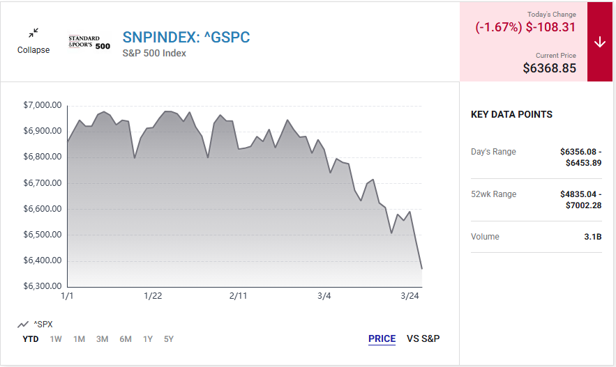Click the ^SPX trend line icon
The image size is (616, 367).
coord(23,325)
